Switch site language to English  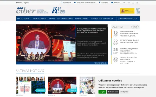click(26, 3)
